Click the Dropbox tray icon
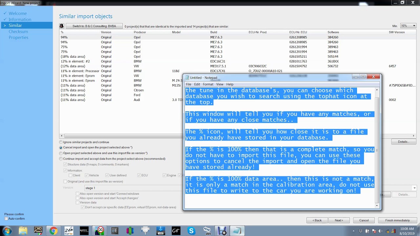 coord(361,231)
